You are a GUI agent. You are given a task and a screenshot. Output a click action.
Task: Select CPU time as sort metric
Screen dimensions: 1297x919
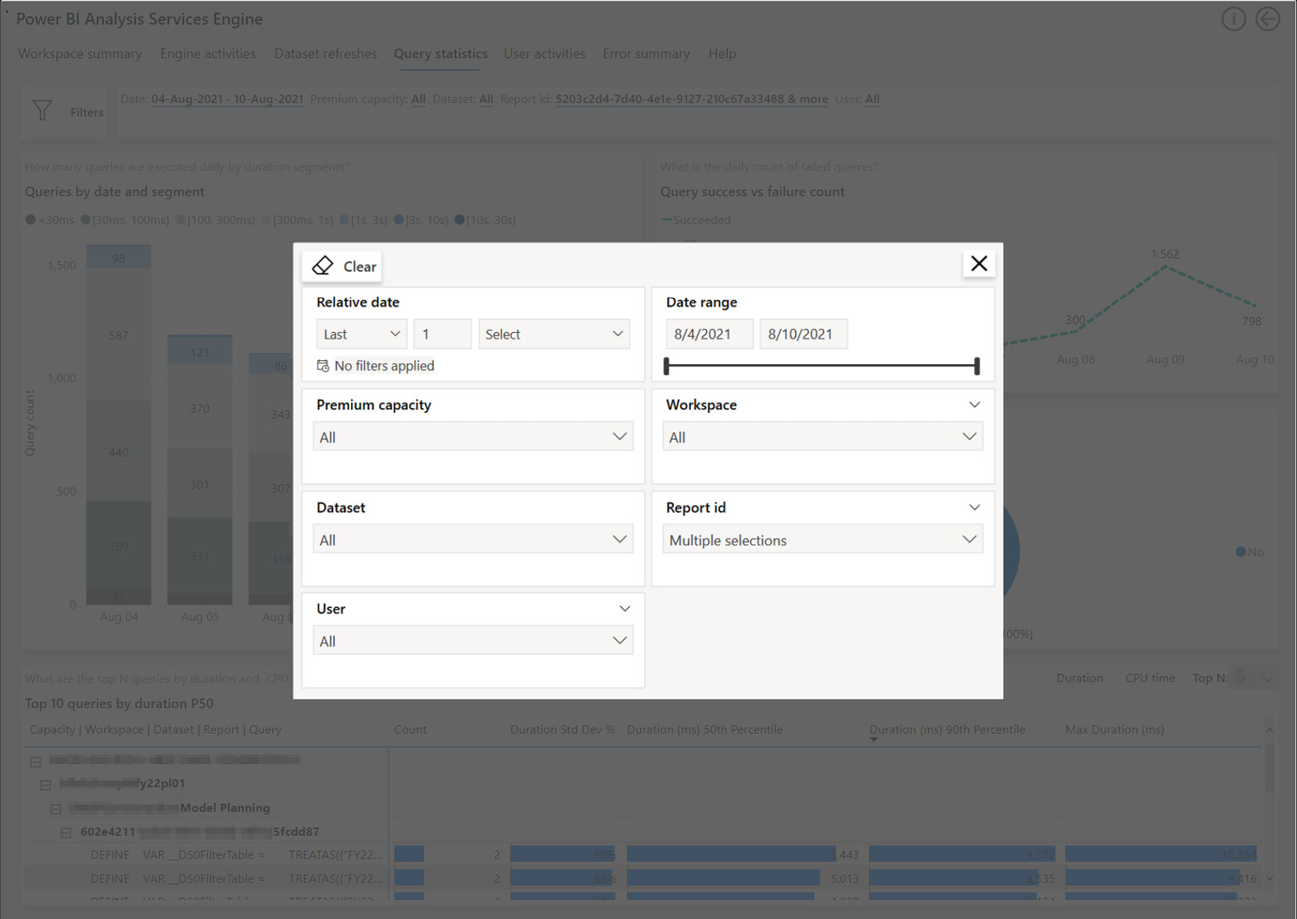1150,678
